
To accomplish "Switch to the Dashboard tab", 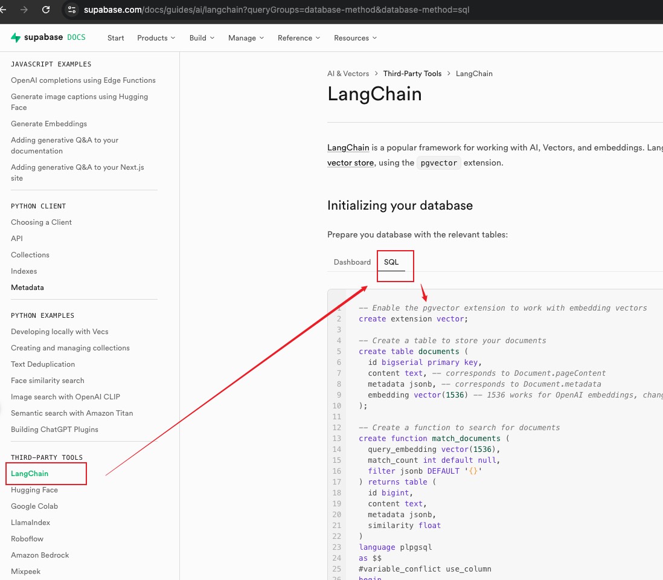I will (352, 262).
